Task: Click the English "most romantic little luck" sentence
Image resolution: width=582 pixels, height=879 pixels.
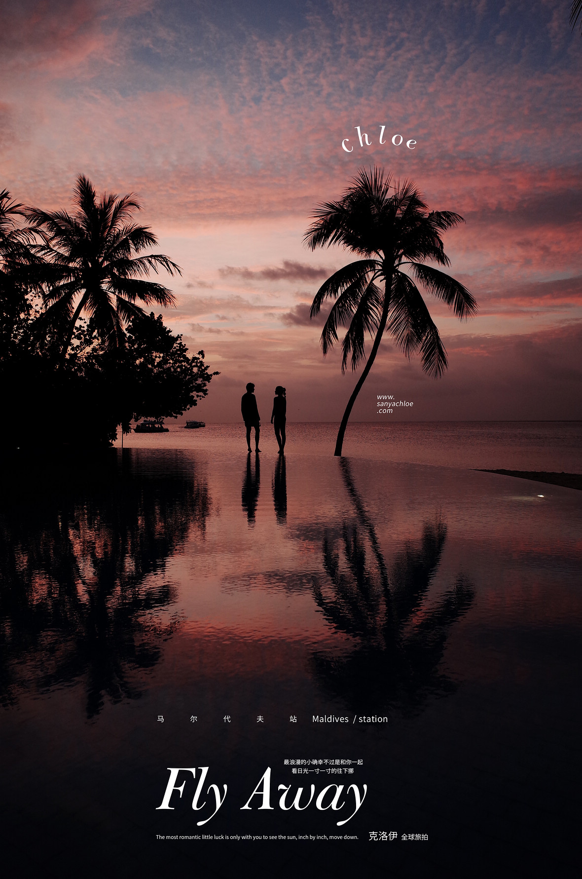Action: tap(257, 837)
